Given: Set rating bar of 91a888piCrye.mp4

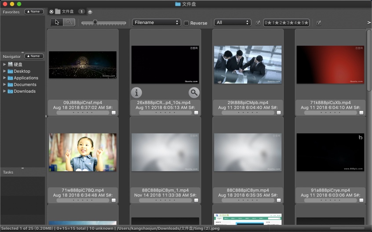Looking at the screenshot, I should [331, 200].
